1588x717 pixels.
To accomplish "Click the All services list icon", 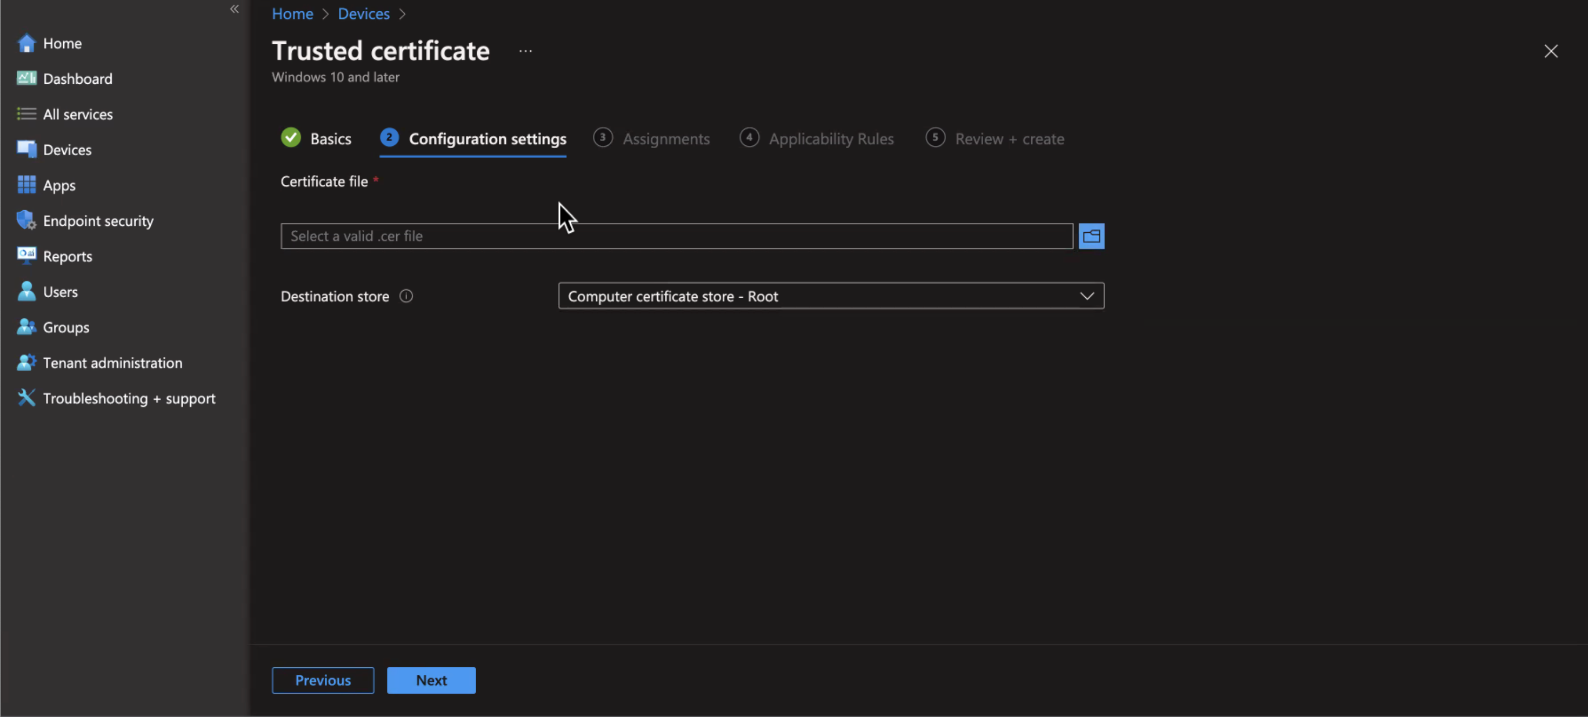I will 26,114.
